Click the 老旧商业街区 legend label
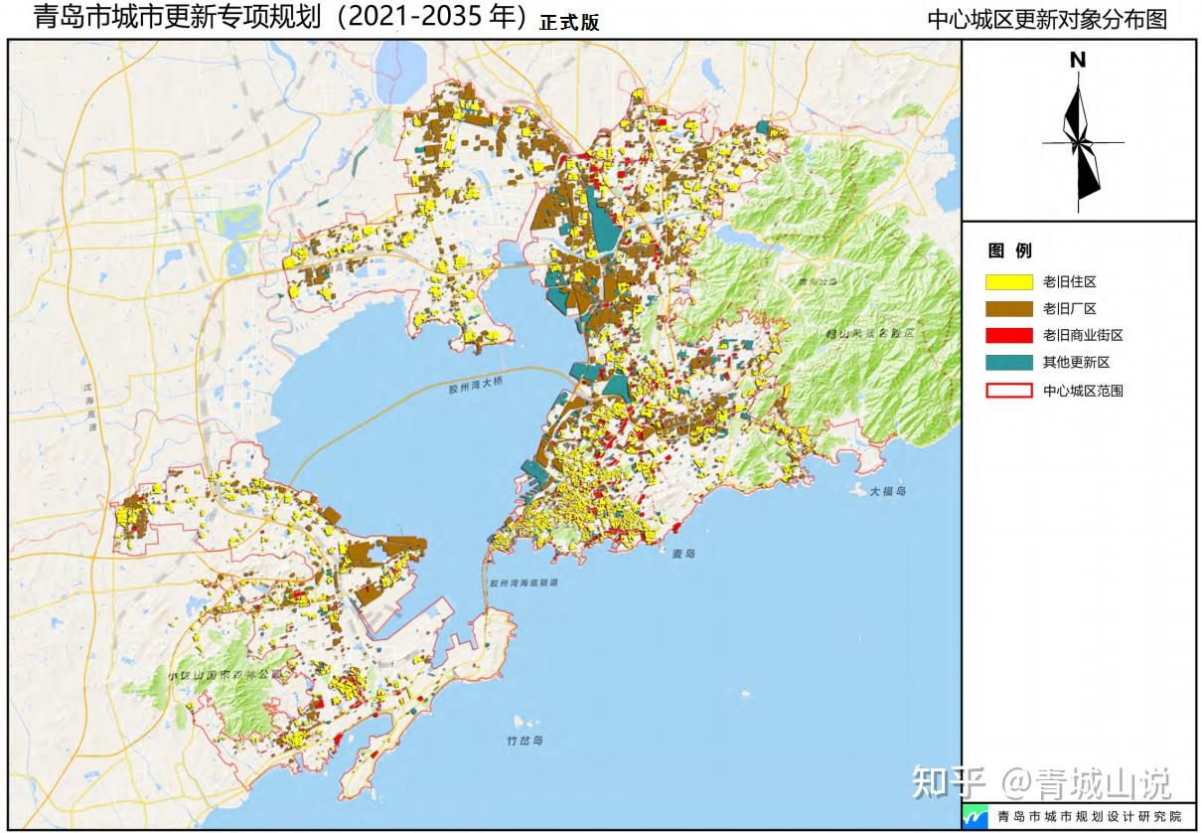This screenshot has width=1202, height=833. point(1083,336)
